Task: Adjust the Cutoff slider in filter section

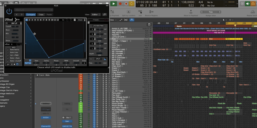Action: (x=15, y=27)
